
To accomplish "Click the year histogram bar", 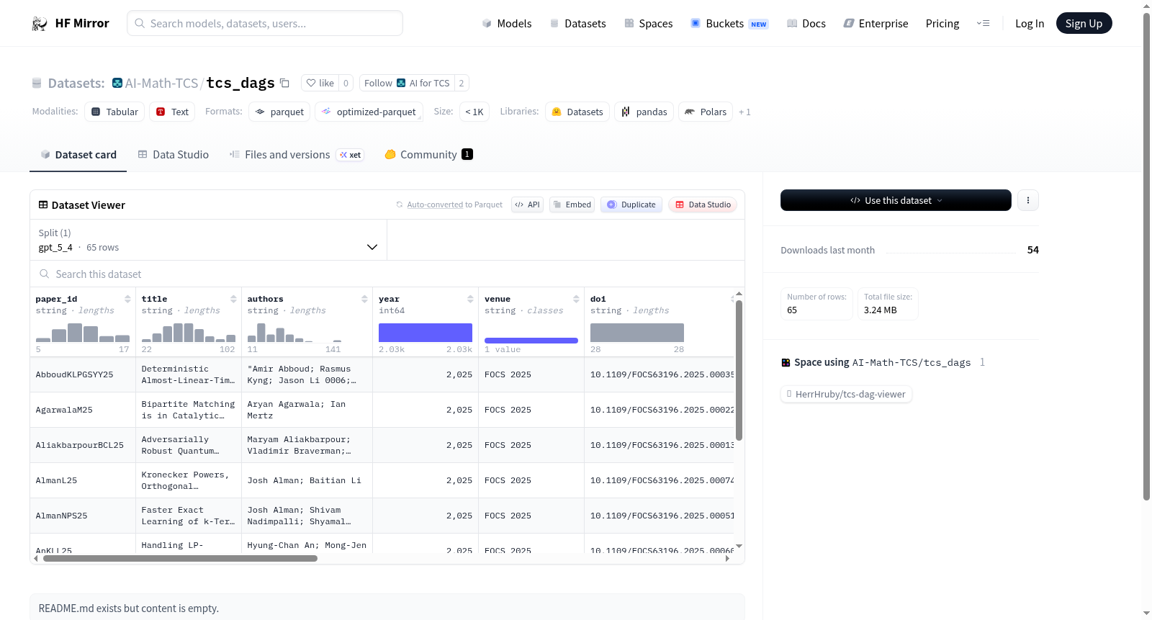I will coord(426,333).
